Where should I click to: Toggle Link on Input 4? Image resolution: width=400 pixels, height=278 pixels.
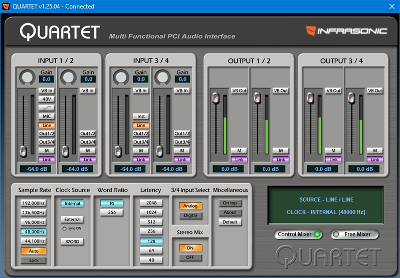(x=182, y=159)
